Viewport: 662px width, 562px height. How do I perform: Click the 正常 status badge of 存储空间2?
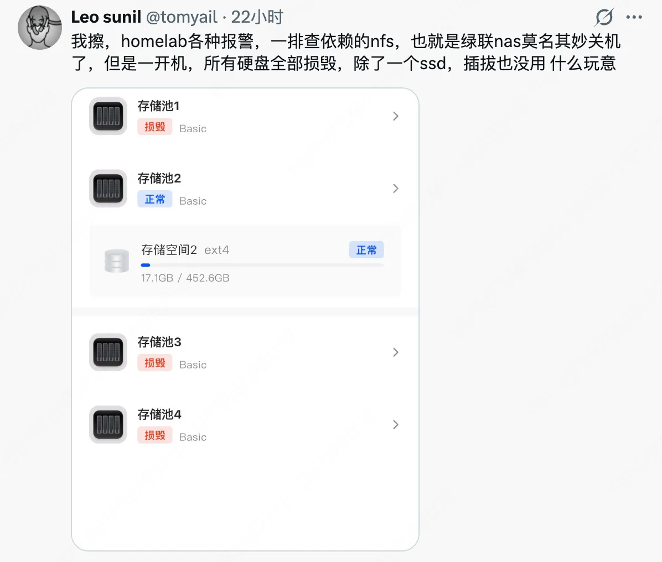point(366,250)
